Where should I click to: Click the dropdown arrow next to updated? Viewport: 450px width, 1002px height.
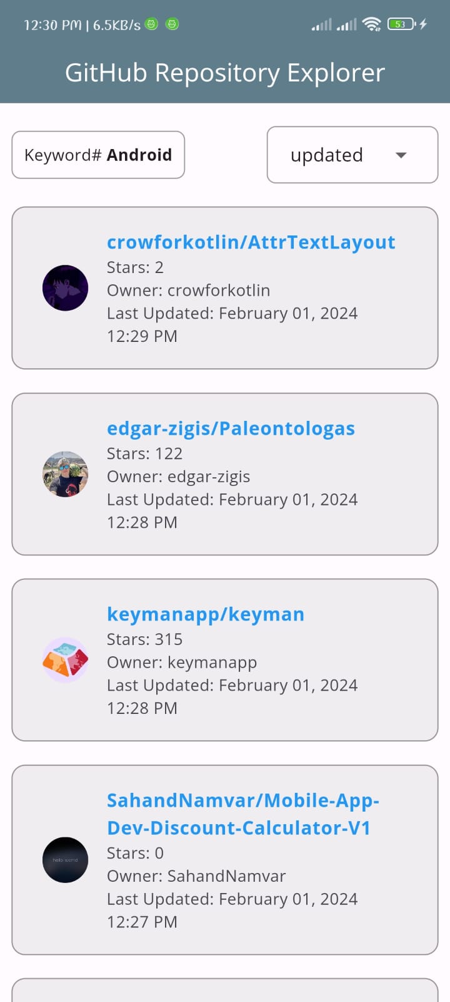(x=401, y=155)
